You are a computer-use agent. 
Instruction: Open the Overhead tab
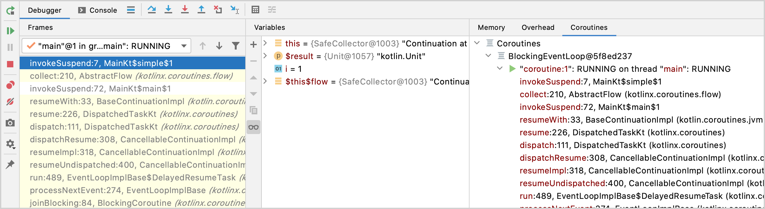(538, 27)
